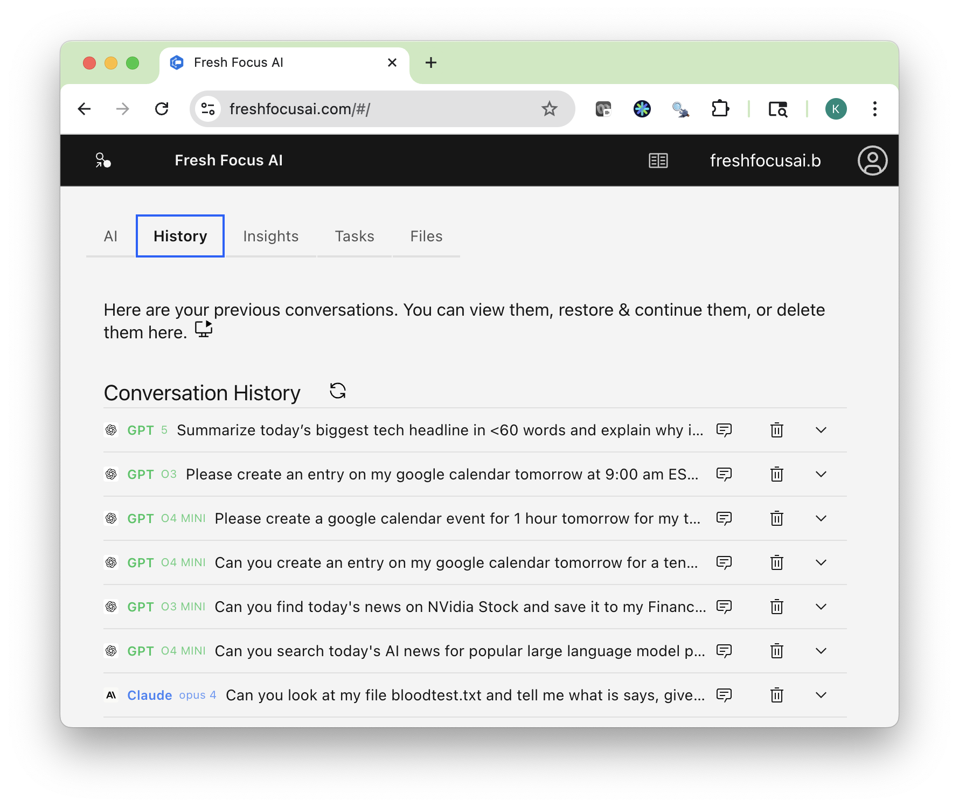The height and width of the screenshot is (807, 959).
Task: Click the presentation screen icon after description
Action: pyautogui.click(x=204, y=329)
